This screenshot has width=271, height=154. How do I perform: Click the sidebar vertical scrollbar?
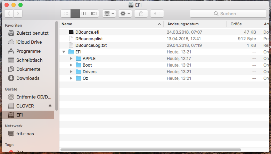pos(57,66)
